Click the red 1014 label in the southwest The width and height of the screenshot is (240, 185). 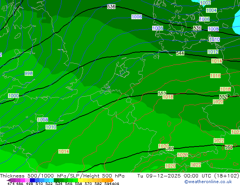[x=64, y=151]
